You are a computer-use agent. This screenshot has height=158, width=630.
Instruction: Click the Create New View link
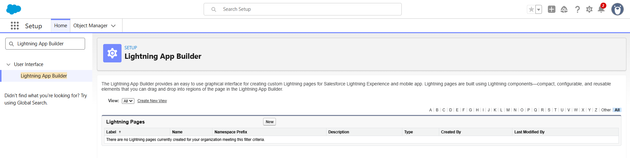click(152, 101)
